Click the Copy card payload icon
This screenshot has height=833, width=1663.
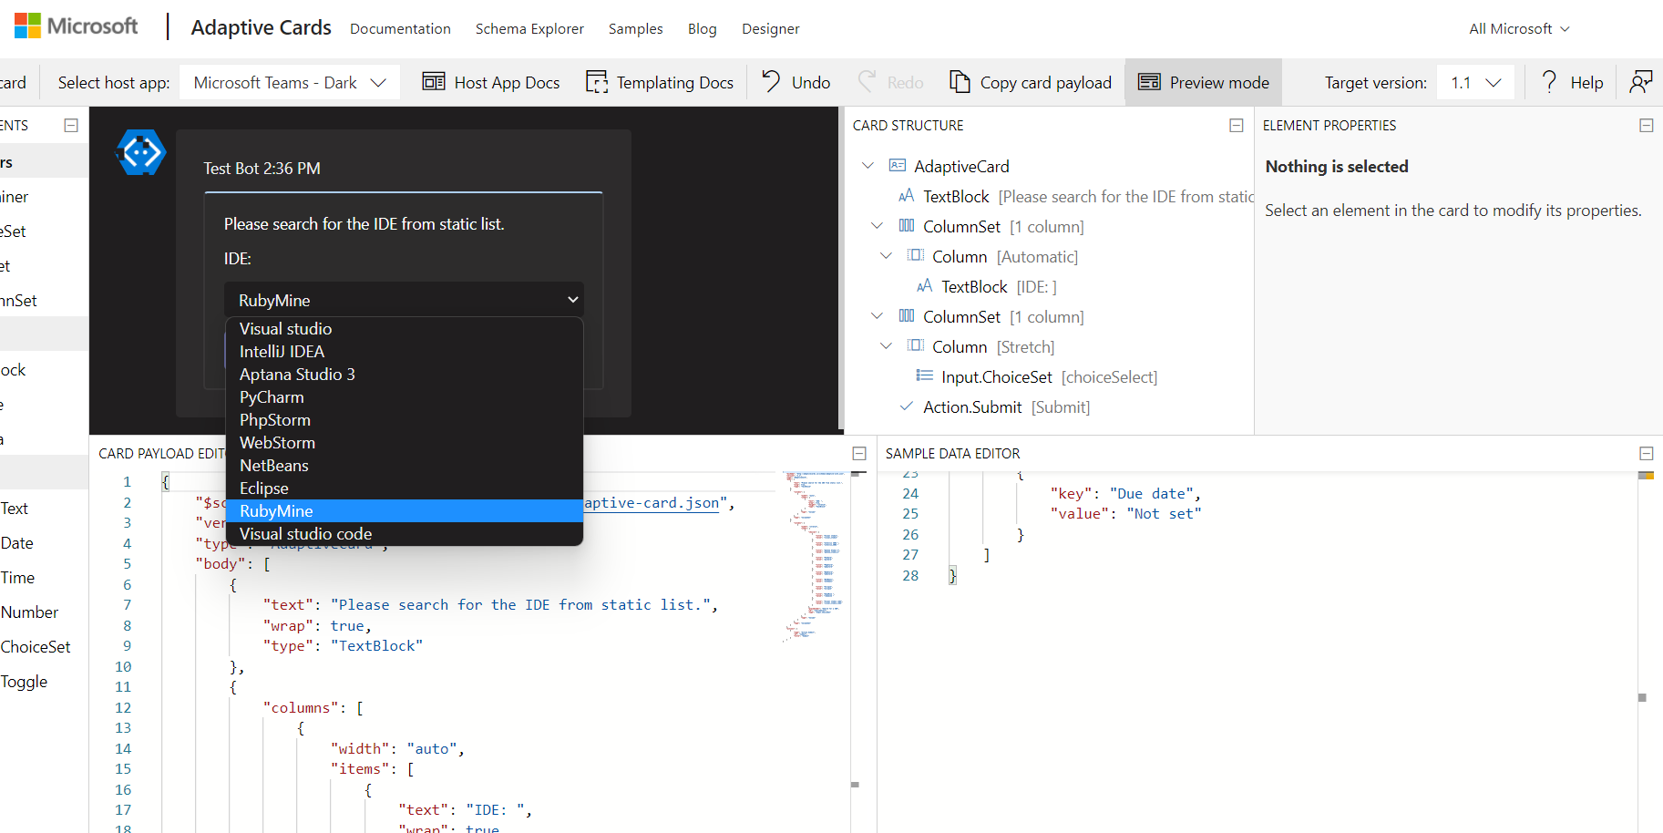pyautogui.click(x=960, y=82)
